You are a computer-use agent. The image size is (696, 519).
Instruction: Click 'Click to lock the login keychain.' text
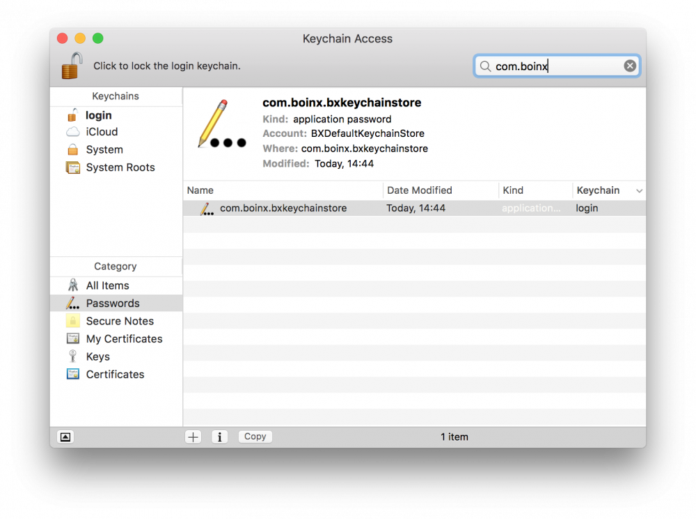(x=167, y=66)
